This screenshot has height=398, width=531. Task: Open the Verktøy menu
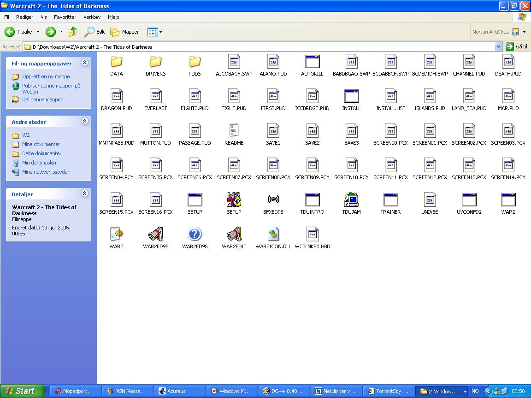tap(92, 17)
